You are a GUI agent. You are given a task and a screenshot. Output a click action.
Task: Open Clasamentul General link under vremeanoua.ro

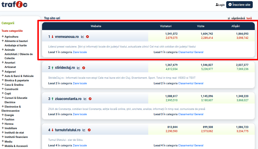pyautogui.click(x=191, y=52)
